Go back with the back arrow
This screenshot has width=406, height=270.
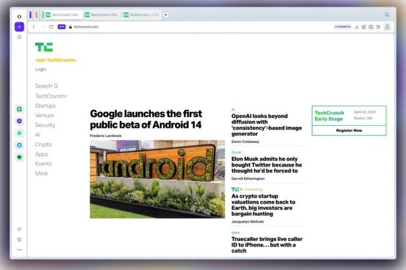pyautogui.click(x=34, y=27)
